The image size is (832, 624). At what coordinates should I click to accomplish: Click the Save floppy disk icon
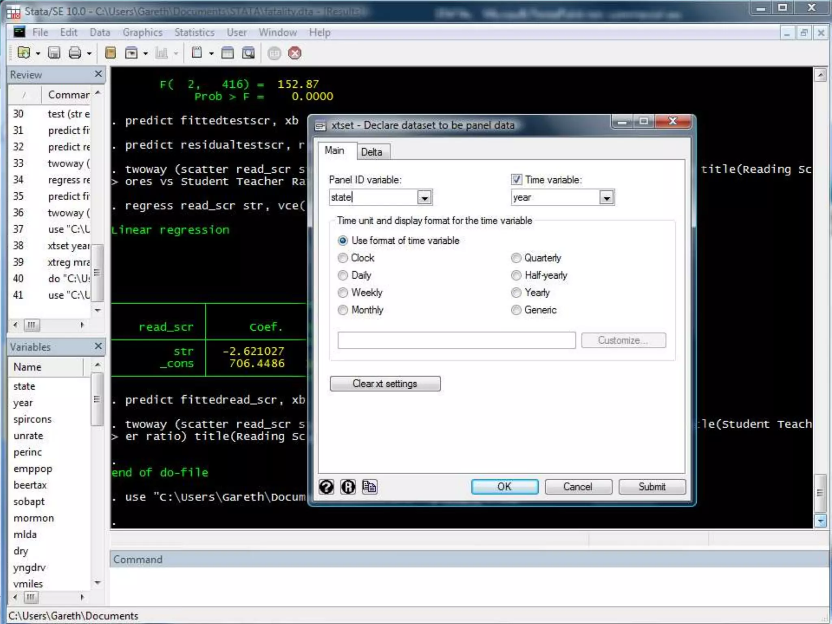54,53
